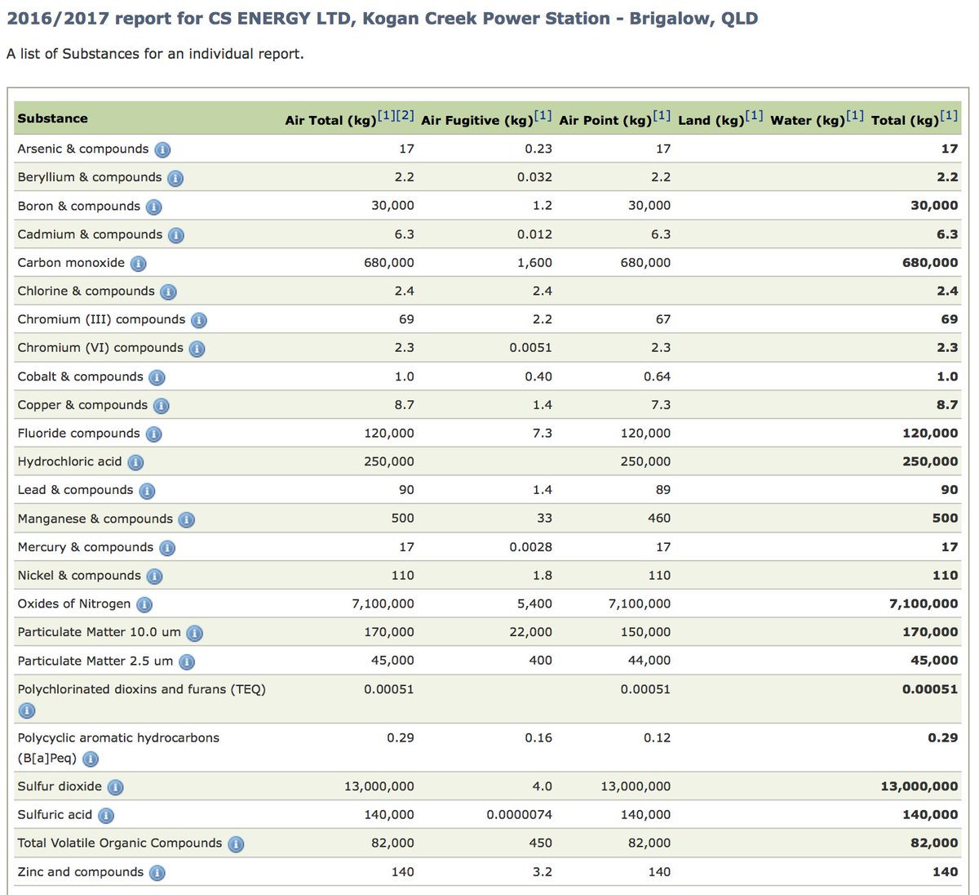979x895 pixels.
Task: Select 'A list of Substances' subtitle text
Action: pyautogui.click(x=155, y=54)
